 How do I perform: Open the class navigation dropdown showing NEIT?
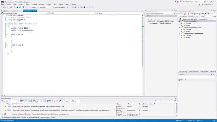coord(72,13)
